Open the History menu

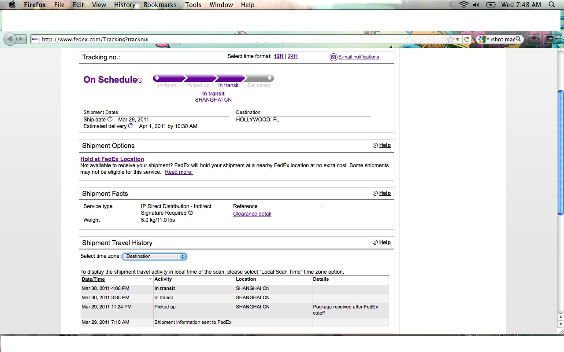click(125, 5)
